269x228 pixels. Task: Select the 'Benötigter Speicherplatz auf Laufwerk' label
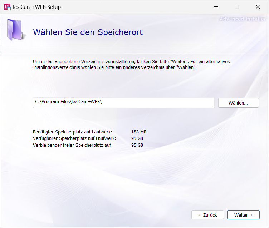[72, 132]
